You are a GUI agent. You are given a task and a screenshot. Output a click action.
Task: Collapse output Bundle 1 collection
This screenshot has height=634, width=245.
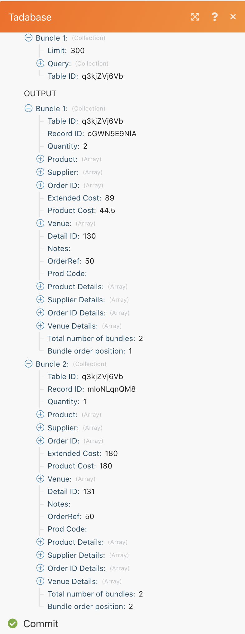pos(28,108)
